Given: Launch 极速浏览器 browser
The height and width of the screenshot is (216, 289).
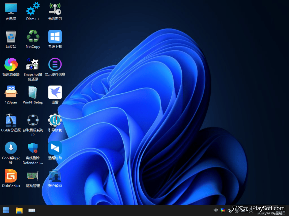Looking at the screenshot, I should point(11,67).
